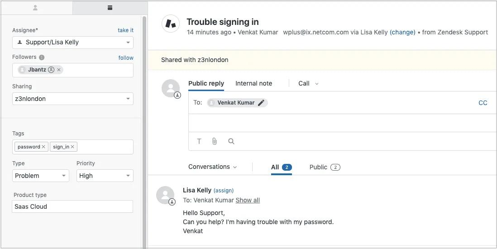
Task: Open the Type dropdown set to Problem
Action: 41,176
